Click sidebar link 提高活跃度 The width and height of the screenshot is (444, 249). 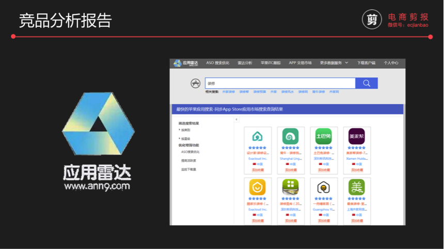[x=188, y=161]
